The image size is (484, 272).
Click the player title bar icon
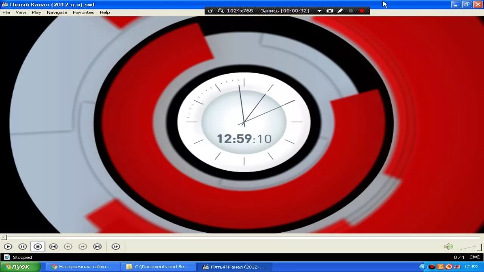pos(5,5)
